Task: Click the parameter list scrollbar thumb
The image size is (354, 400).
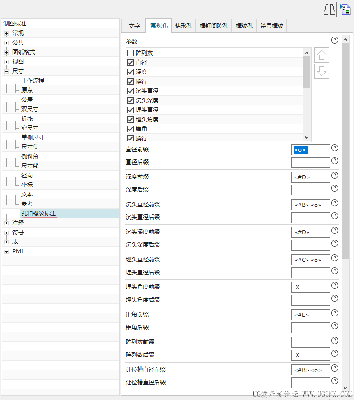Action: 307,73
